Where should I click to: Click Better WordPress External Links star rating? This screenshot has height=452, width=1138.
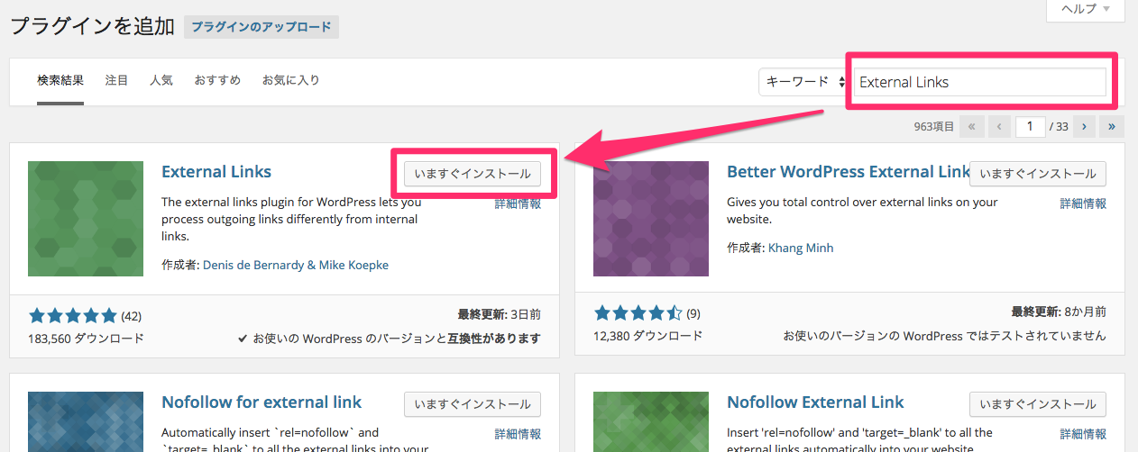(638, 314)
